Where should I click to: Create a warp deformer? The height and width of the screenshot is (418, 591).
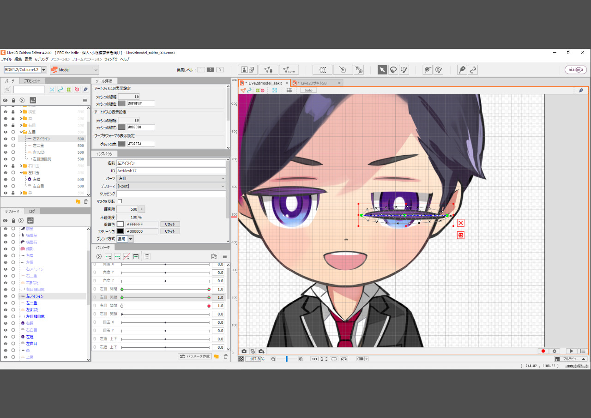click(x=322, y=70)
